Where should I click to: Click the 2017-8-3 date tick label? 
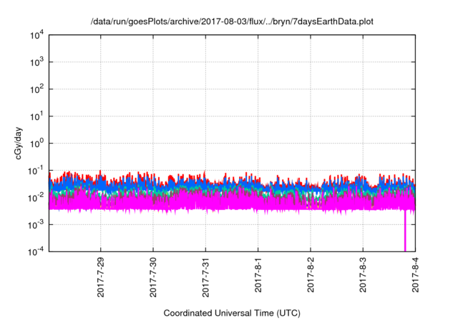tap(363, 275)
